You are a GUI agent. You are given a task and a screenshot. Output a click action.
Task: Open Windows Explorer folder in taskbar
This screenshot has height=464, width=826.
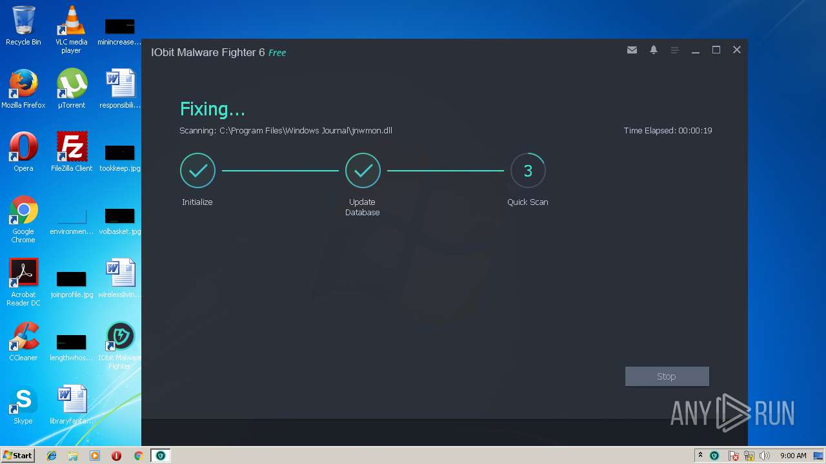(73, 456)
